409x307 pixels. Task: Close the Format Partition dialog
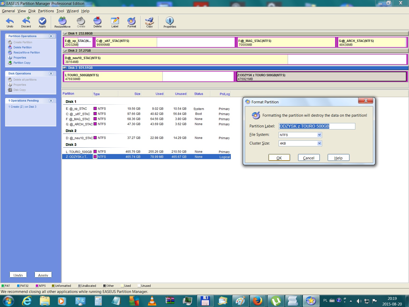tap(366, 101)
